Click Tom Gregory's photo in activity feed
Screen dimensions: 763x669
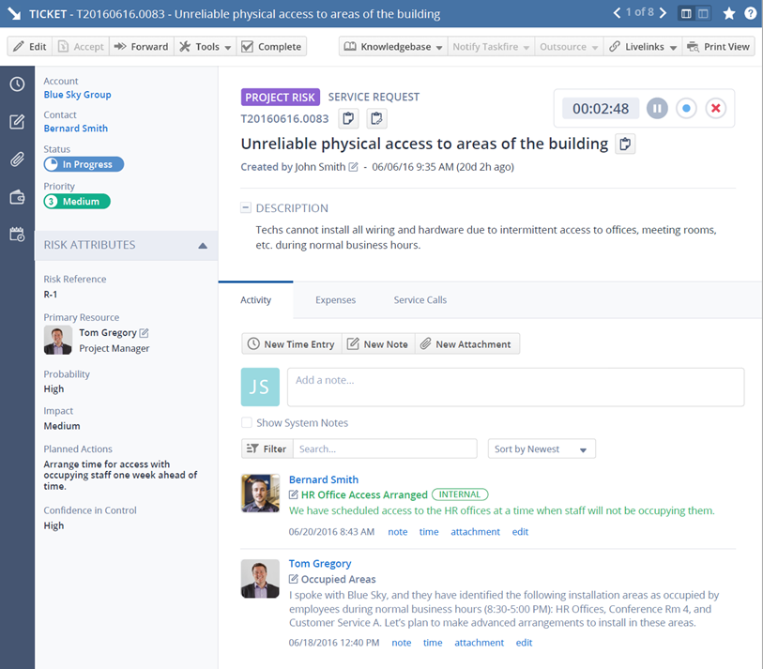260,579
